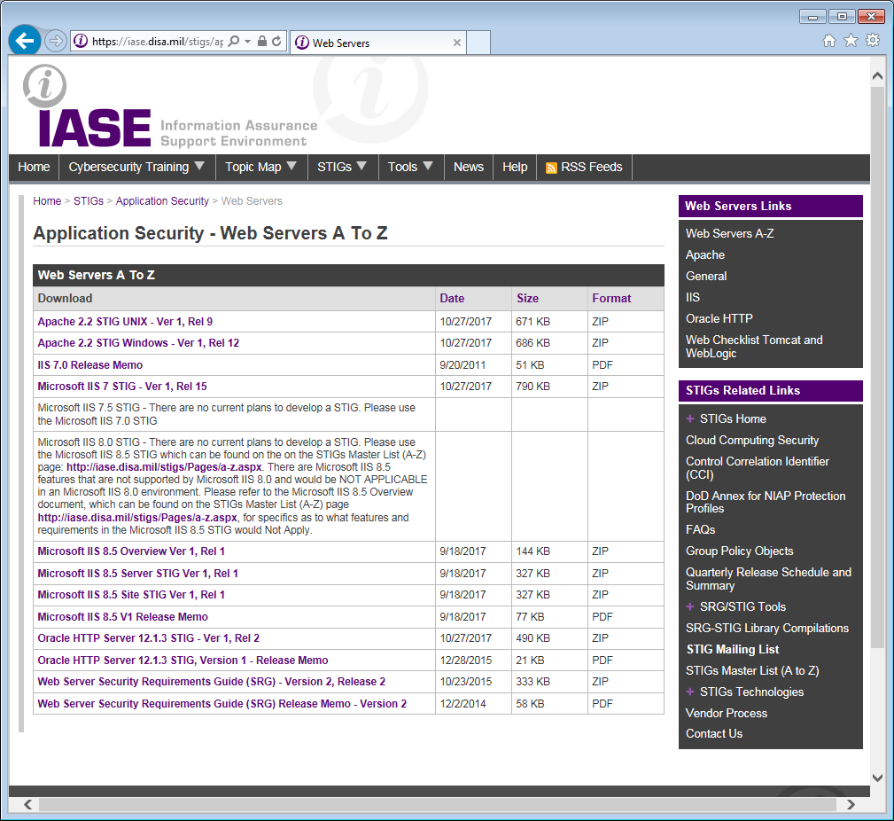Open Control Correlation Identifier (CCI) link

coord(758,468)
